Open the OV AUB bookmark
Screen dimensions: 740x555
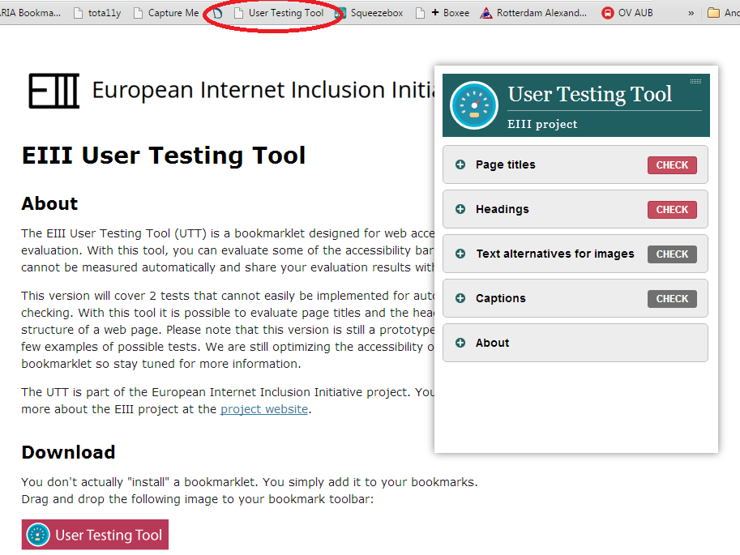tap(627, 13)
